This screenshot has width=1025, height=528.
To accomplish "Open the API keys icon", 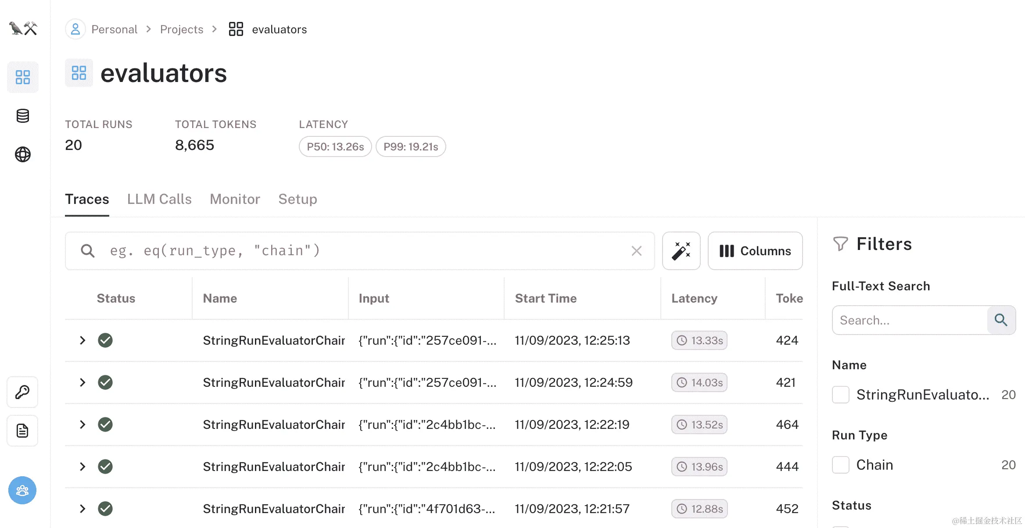I will click(22, 392).
